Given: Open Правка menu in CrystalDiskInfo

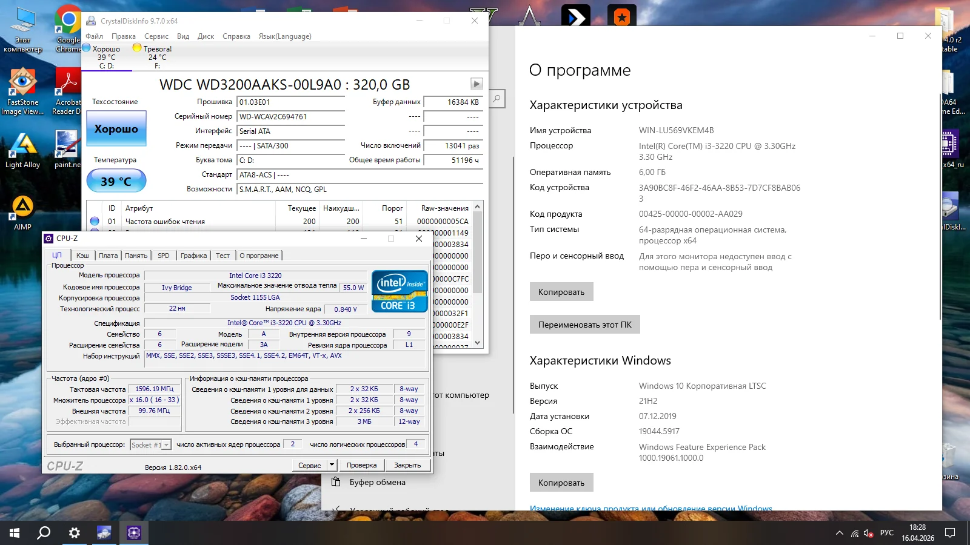Looking at the screenshot, I should (124, 36).
